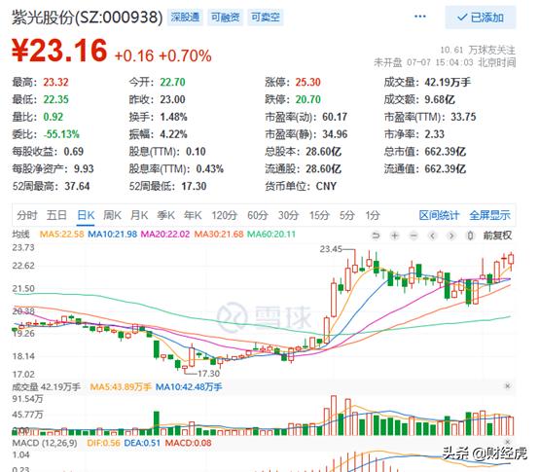The width and height of the screenshot is (539, 472).
Task: Click the MA60:20.11 moving average label
Action: 271,235
